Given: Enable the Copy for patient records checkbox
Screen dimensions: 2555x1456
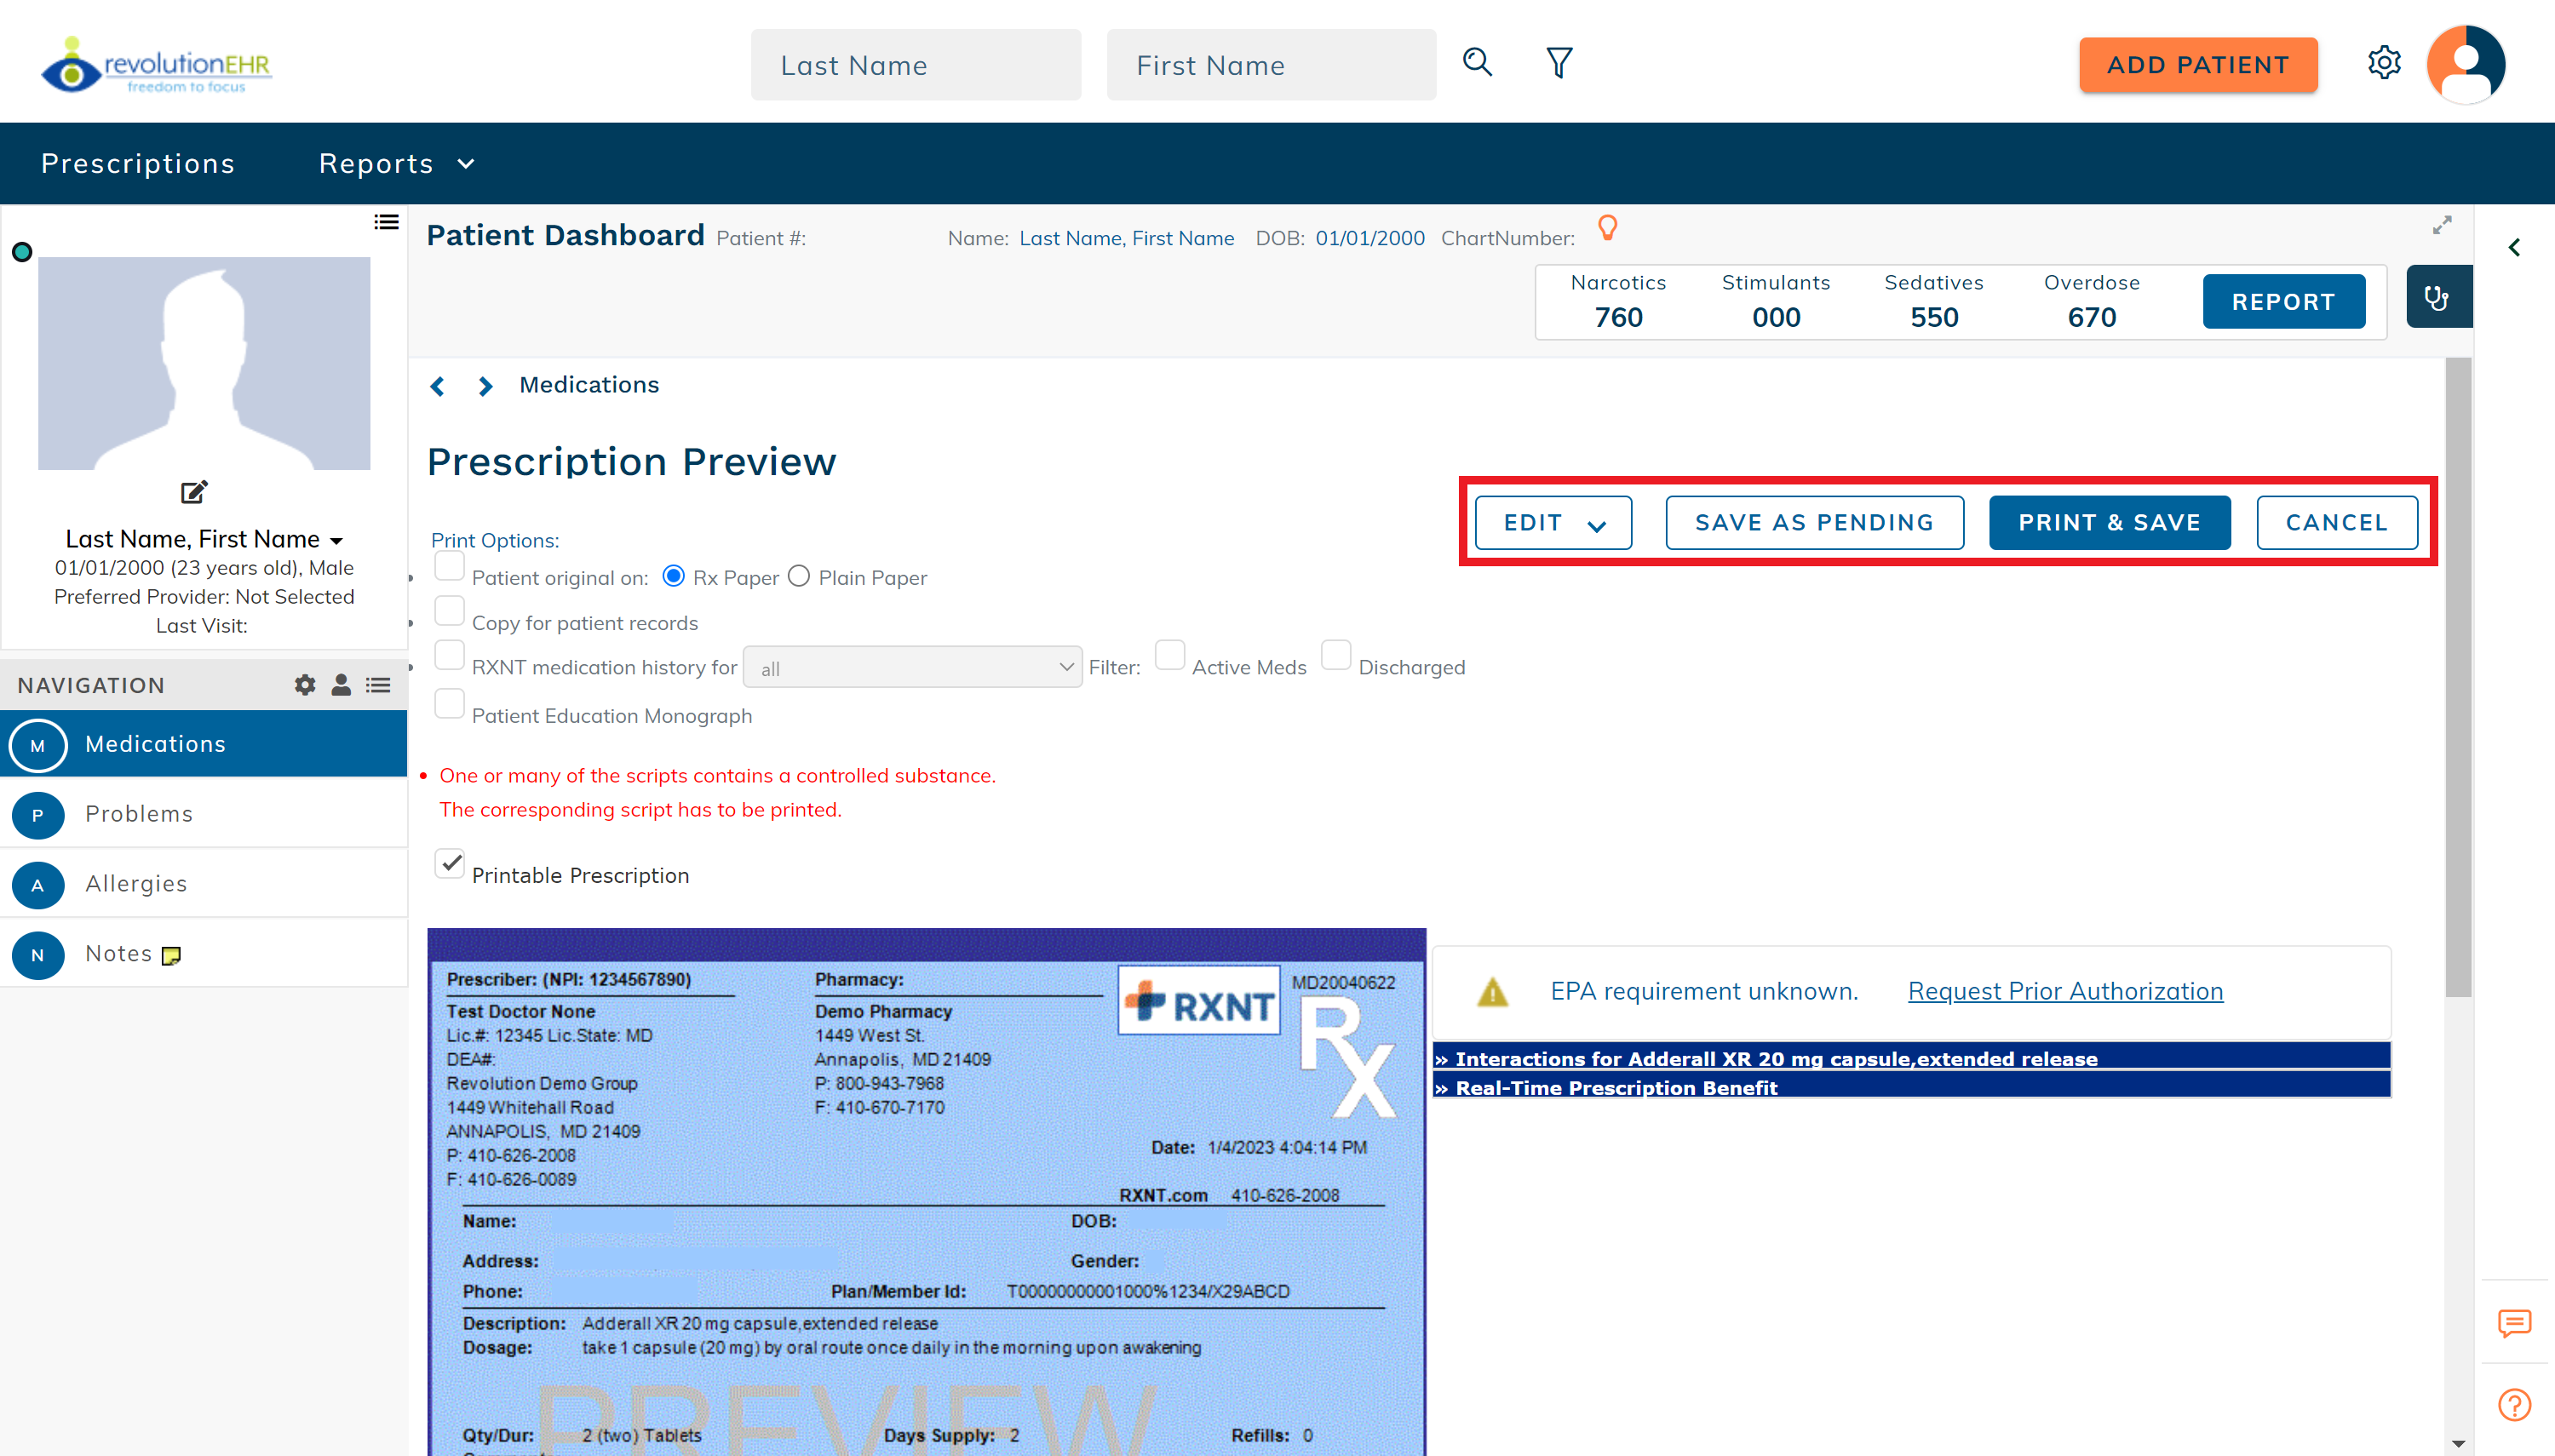Looking at the screenshot, I should (x=449, y=610).
